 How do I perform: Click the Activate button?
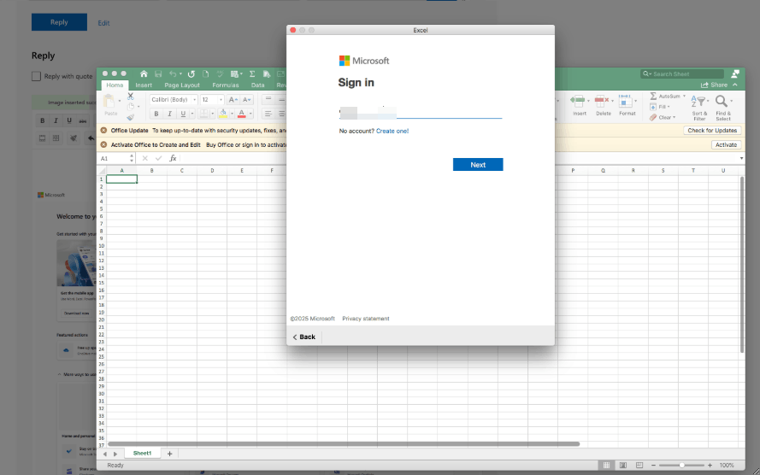coord(726,144)
